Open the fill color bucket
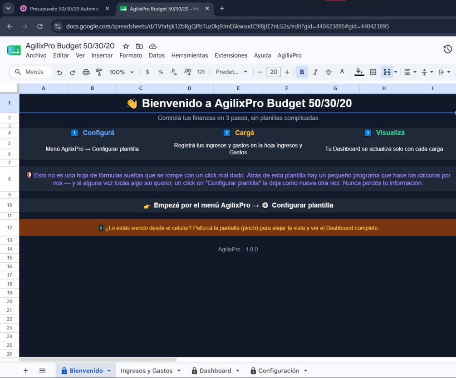 [x=359, y=72]
